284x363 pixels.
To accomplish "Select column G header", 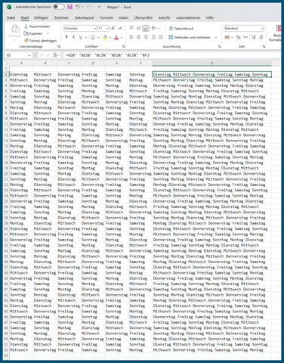I will coord(211,64).
